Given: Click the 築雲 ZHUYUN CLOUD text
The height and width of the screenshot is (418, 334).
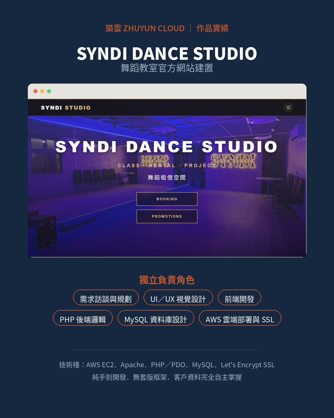Looking at the screenshot, I should pos(145,28).
